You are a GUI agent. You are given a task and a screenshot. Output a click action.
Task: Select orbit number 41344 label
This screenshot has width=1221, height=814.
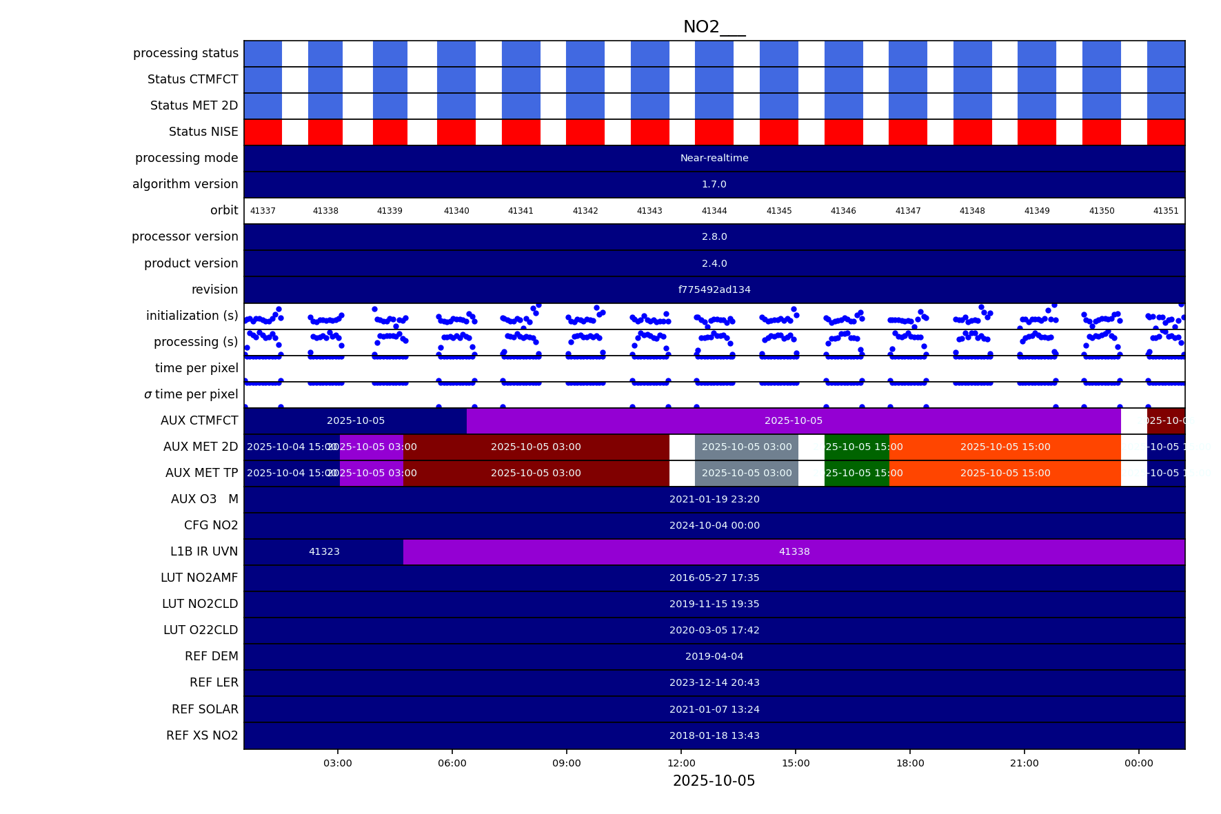714,211
